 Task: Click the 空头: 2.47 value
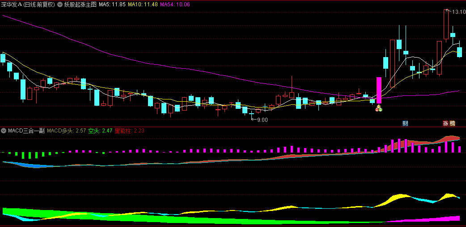coord(100,131)
